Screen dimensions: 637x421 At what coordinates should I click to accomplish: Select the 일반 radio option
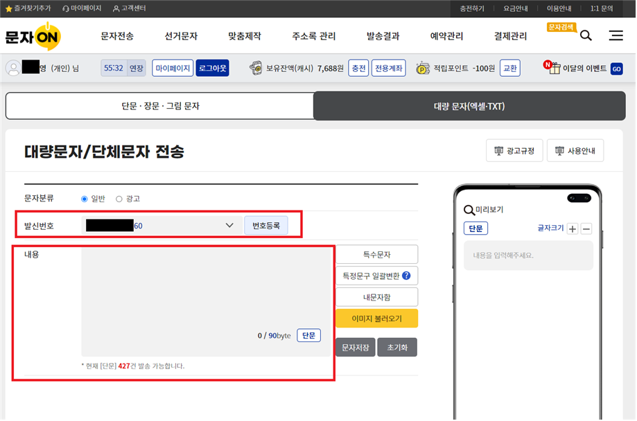pyautogui.click(x=85, y=199)
